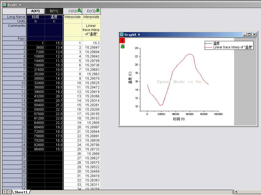Select the interpolated cell 15.28469
The height and width of the screenshot is (195, 261).
click(x=91, y=171)
